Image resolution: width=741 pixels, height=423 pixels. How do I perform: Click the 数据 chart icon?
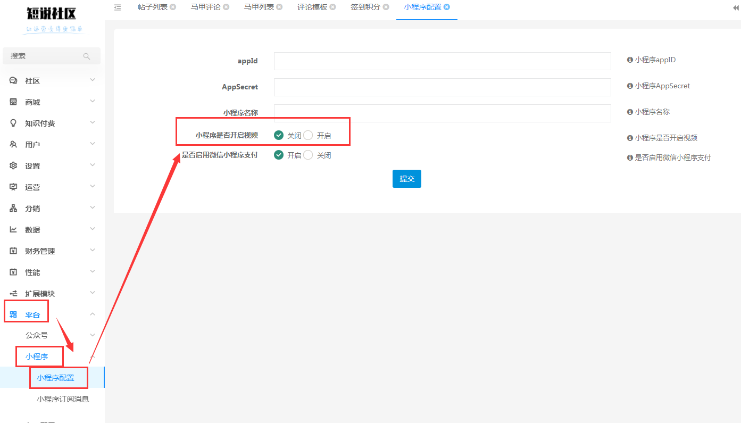(x=13, y=229)
